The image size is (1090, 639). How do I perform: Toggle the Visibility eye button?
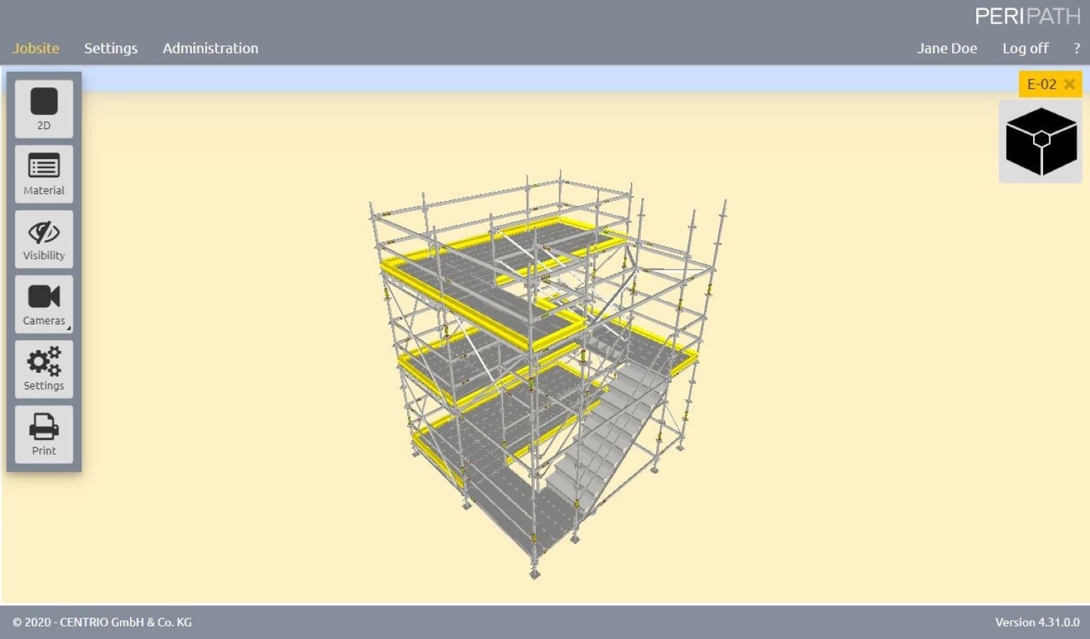point(43,239)
